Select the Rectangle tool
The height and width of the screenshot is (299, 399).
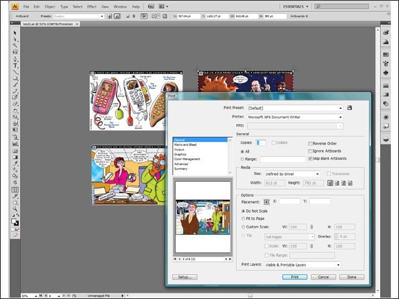coord(15,78)
